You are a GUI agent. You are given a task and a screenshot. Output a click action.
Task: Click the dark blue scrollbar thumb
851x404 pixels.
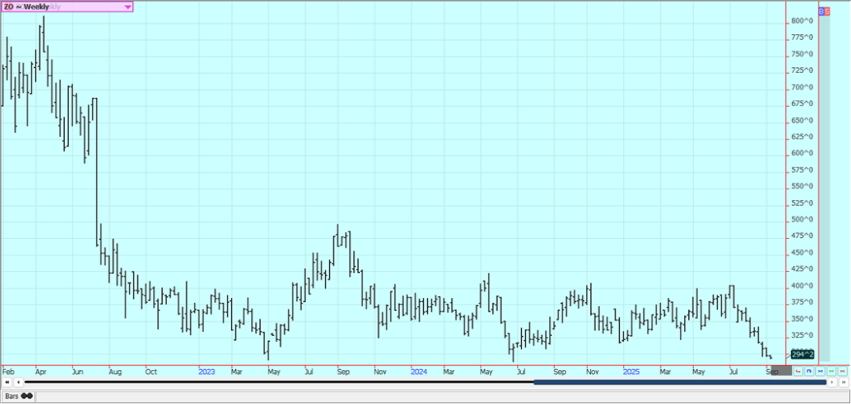(x=680, y=382)
